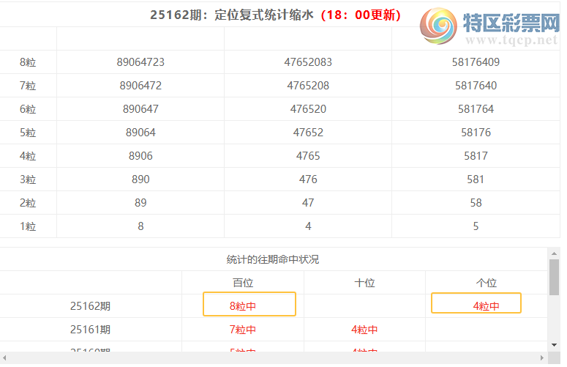The image size is (567, 367).
Task: Select the 89064723 cell in 8粒 row
Action: [140, 62]
